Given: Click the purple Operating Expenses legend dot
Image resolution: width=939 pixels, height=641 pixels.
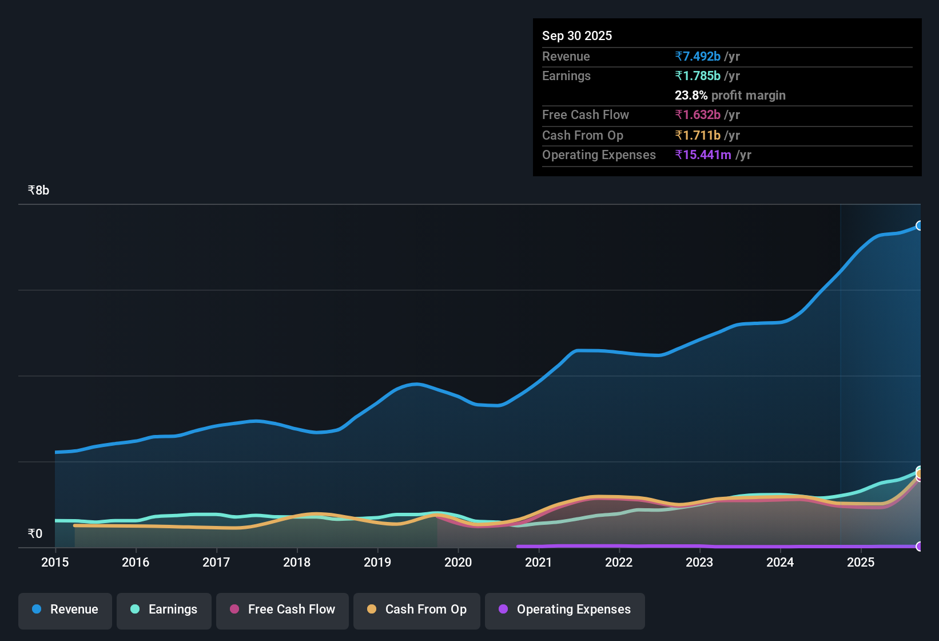Looking at the screenshot, I should tap(503, 610).
